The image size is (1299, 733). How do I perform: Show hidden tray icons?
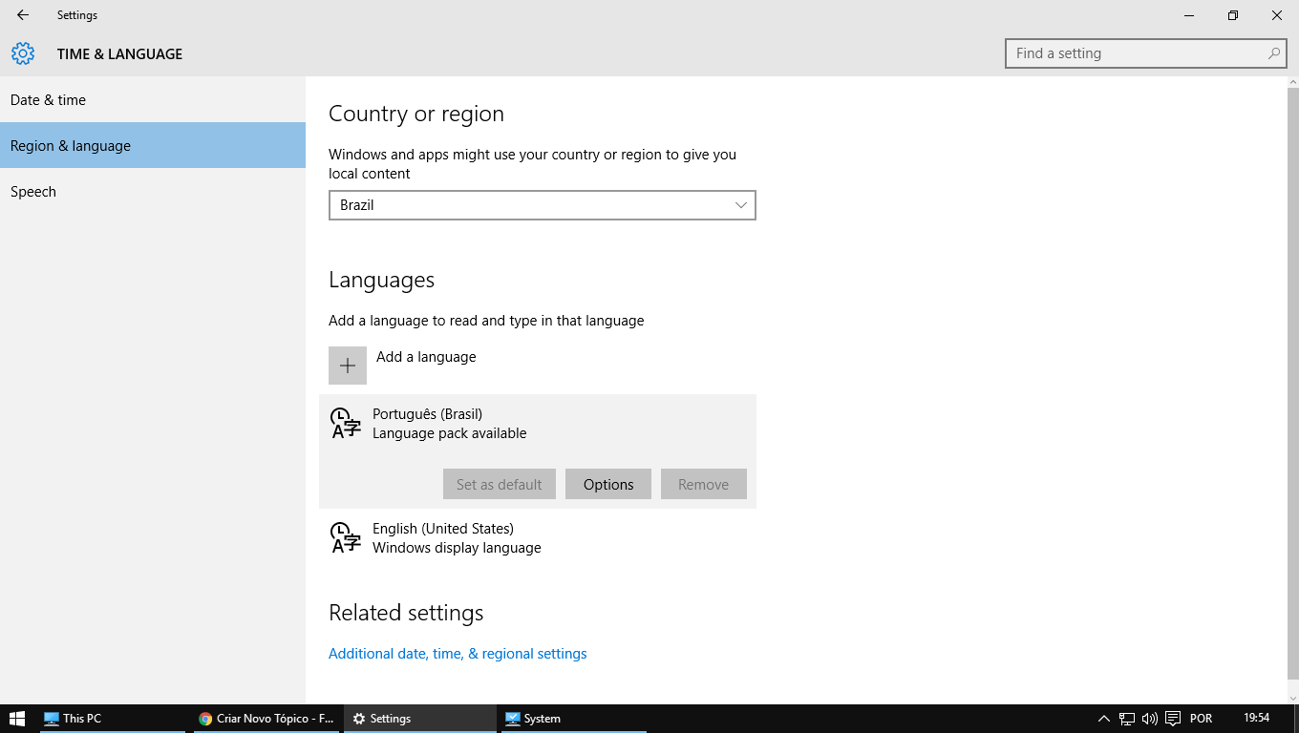pos(1104,719)
